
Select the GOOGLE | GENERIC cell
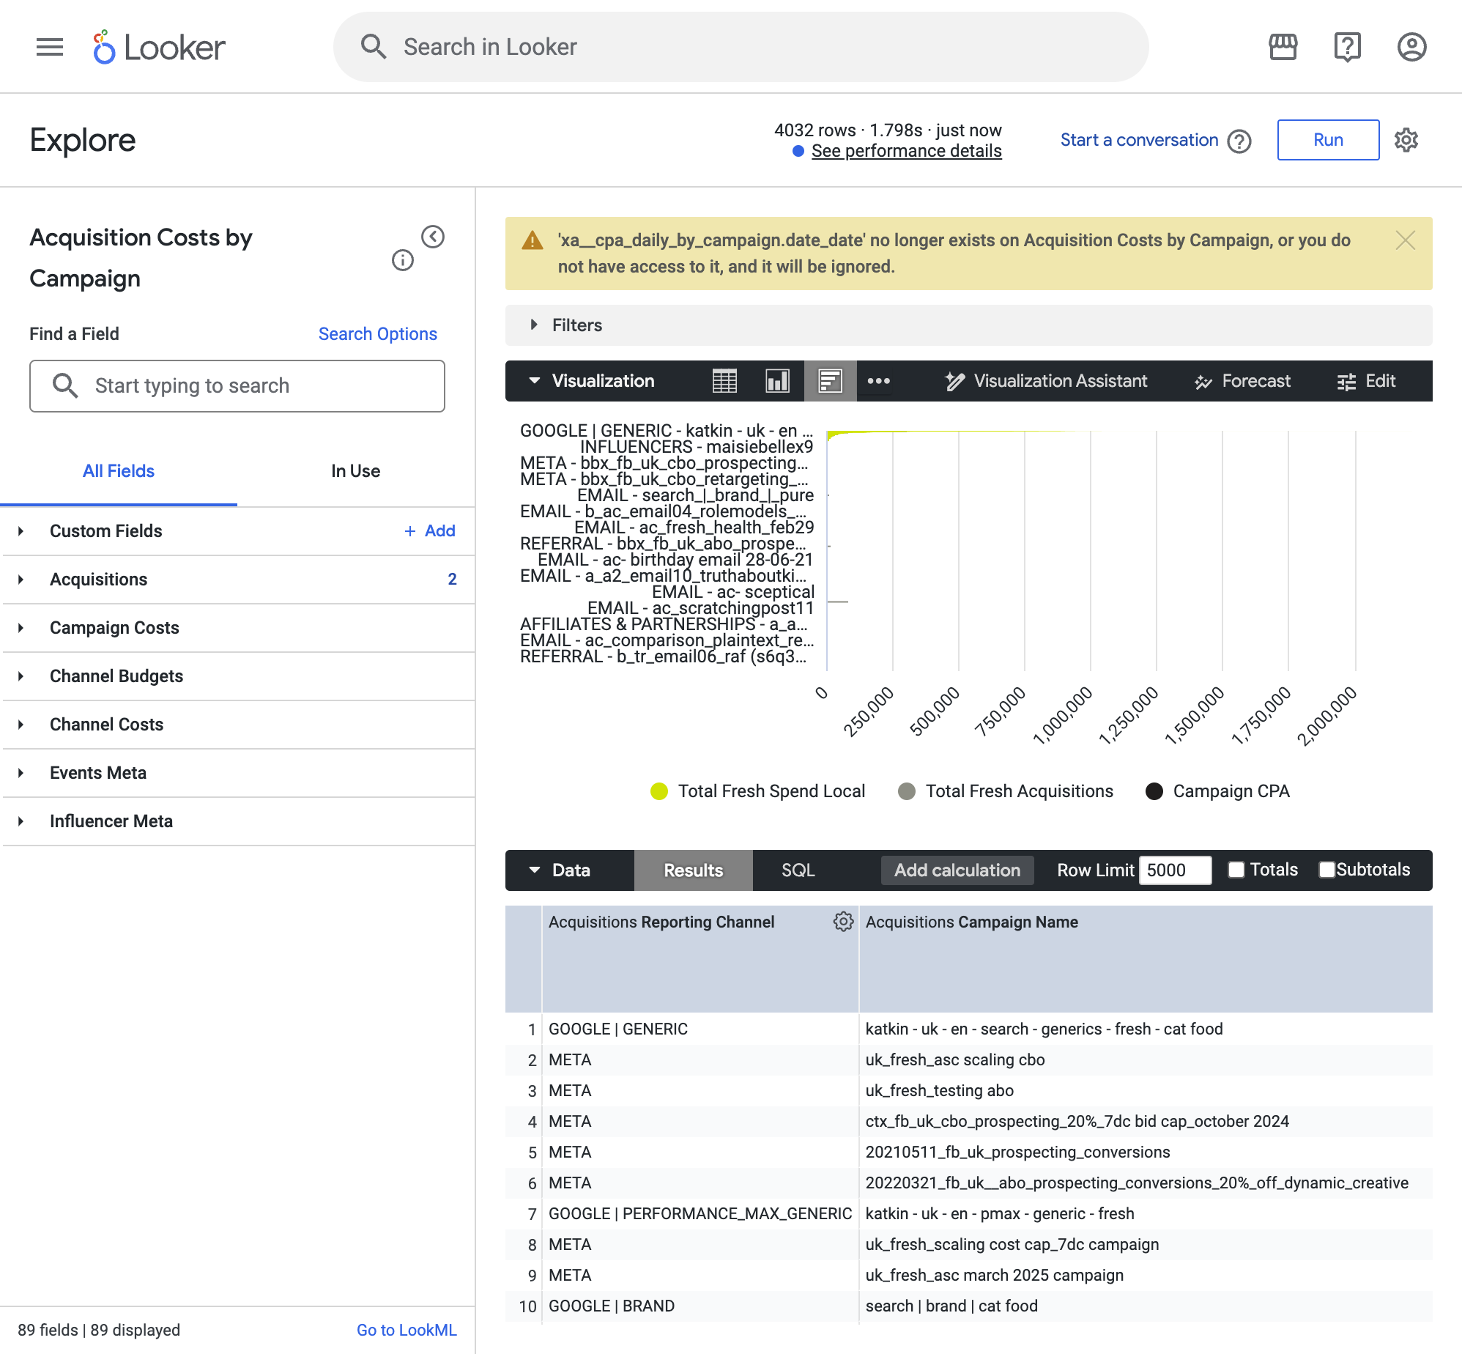point(700,1029)
